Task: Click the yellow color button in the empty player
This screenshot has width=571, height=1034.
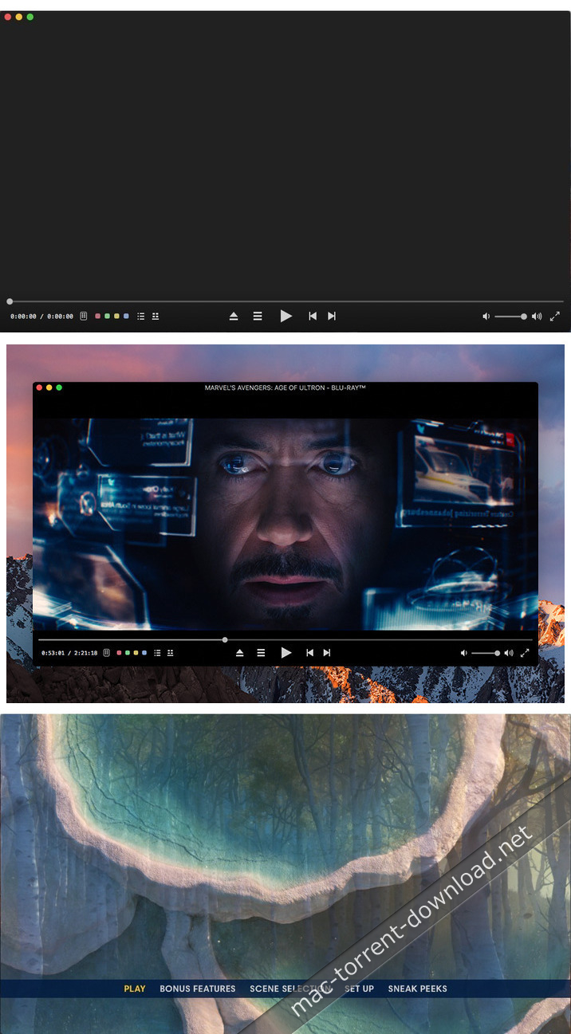Action: pos(117,316)
